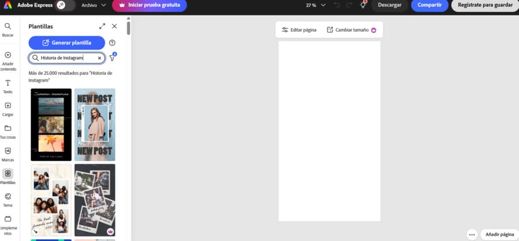Click Generar plantilla button
The image size is (519, 241).
[66, 43]
